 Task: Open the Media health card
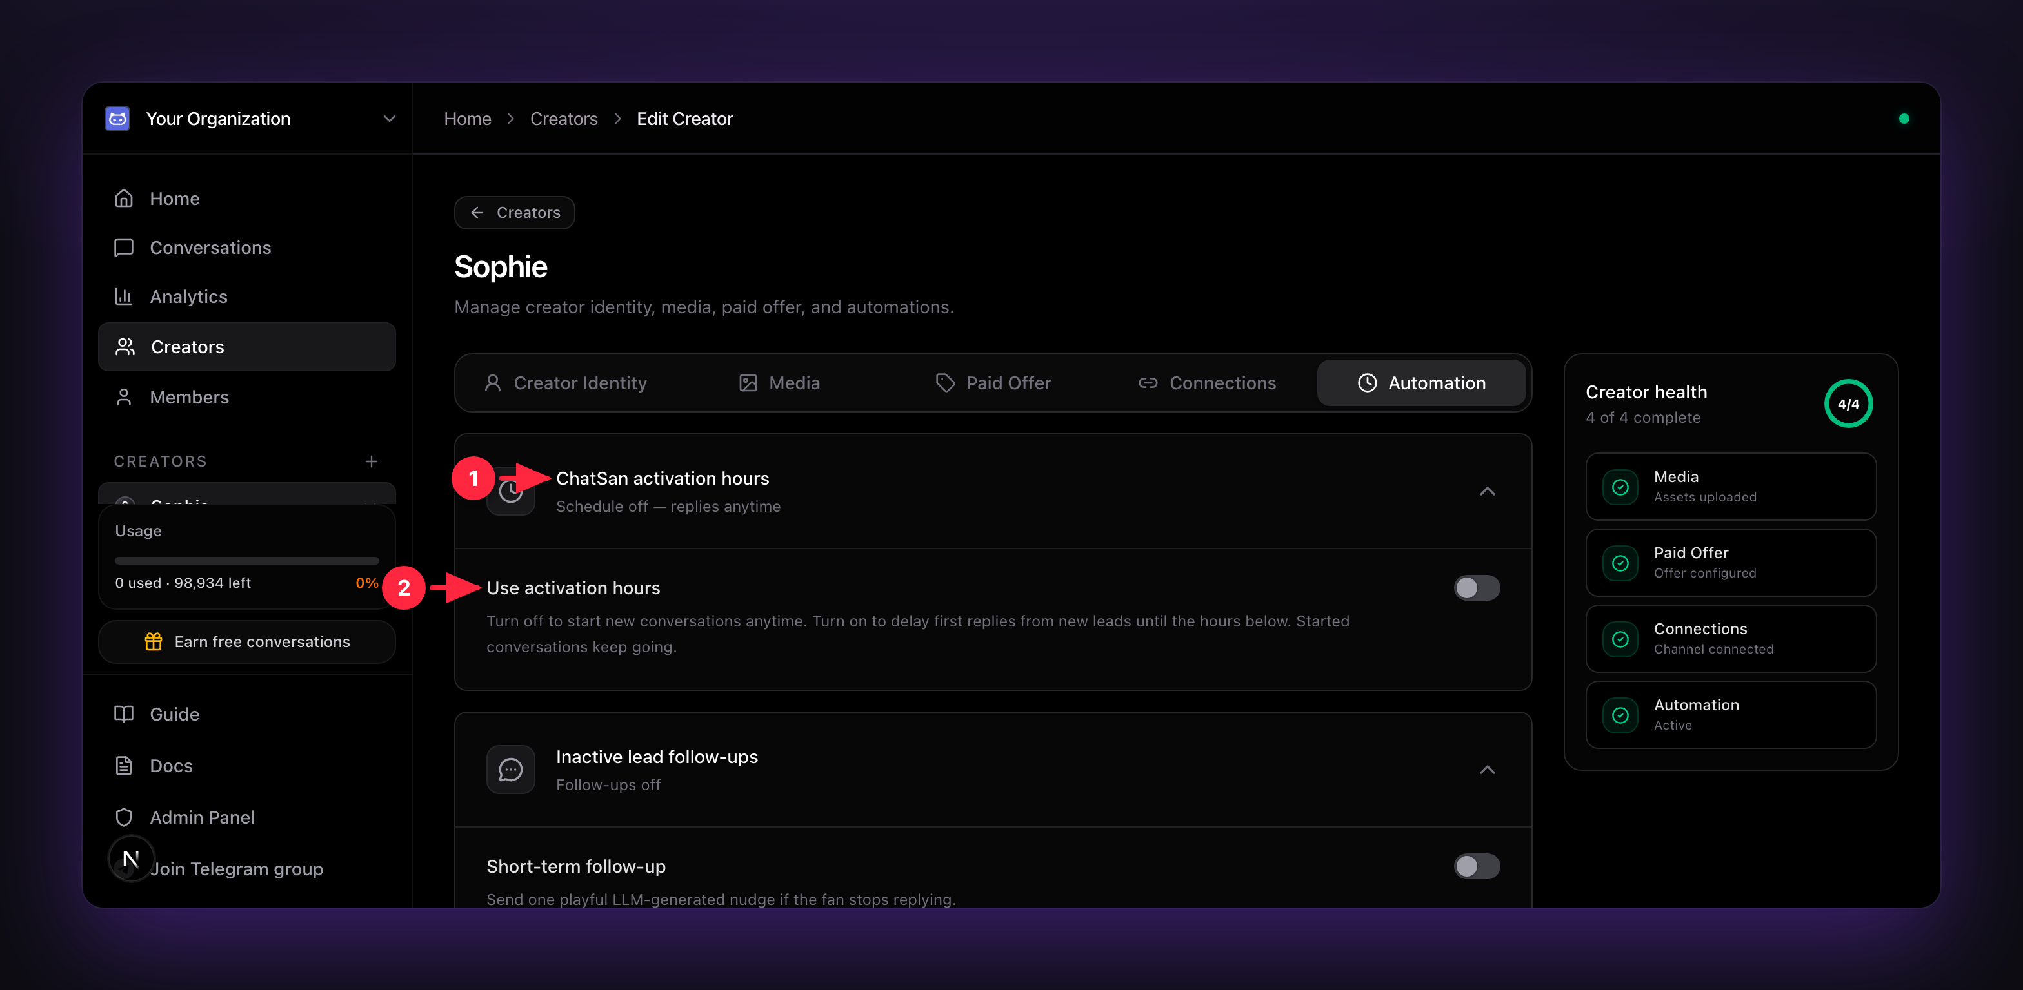[x=1731, y=487]
